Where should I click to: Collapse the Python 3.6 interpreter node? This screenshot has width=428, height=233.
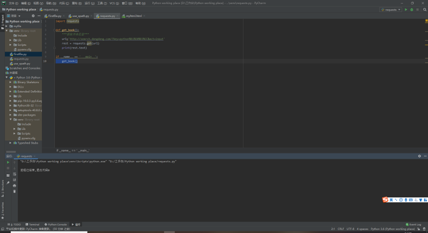[x=6, y=78]
